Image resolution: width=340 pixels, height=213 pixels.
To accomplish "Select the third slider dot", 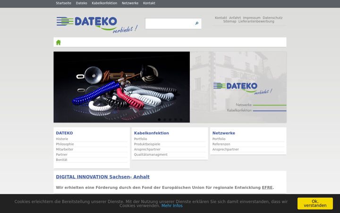I will 170,120.
